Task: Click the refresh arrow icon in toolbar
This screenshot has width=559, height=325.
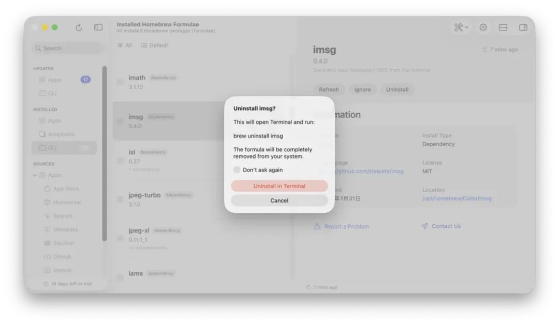Action: 79,27
